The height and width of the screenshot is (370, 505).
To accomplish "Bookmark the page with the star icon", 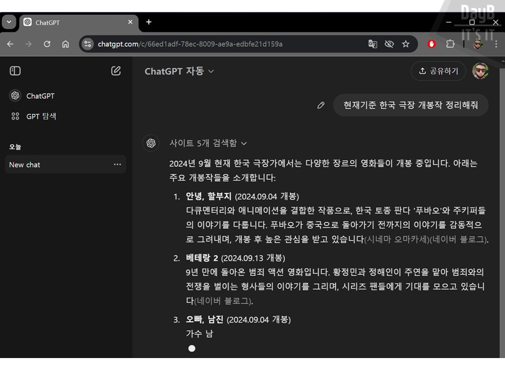I will [x=405, y=44].
